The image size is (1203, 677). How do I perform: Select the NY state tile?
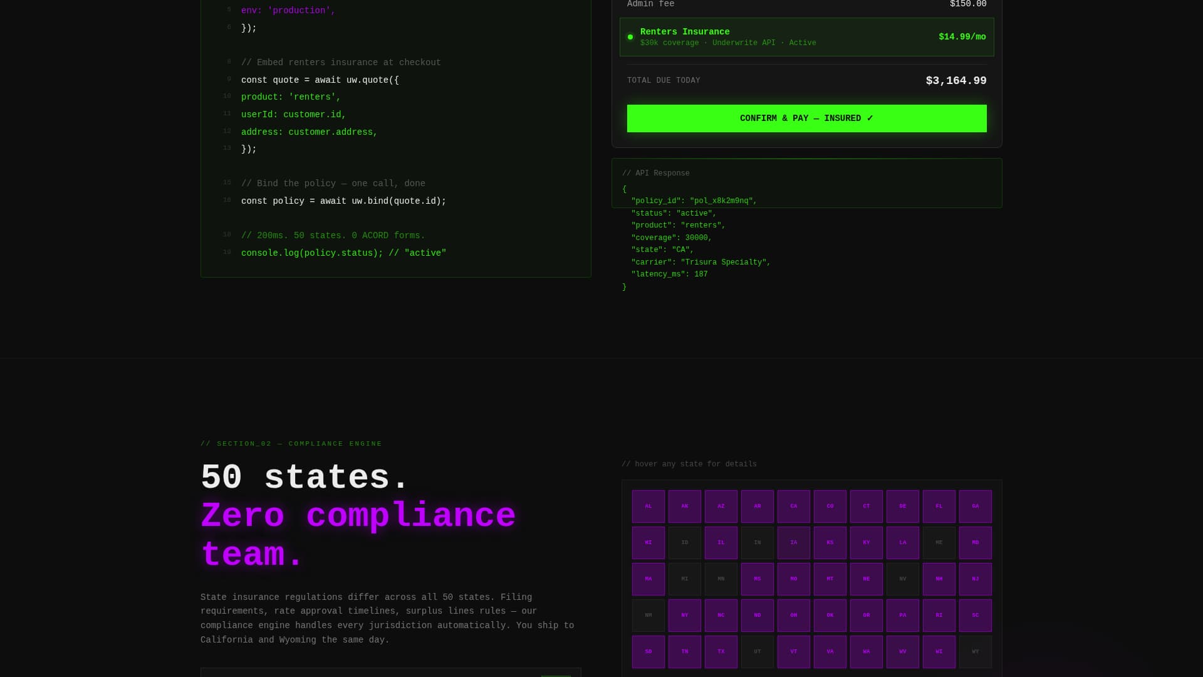tap(685, 616)
